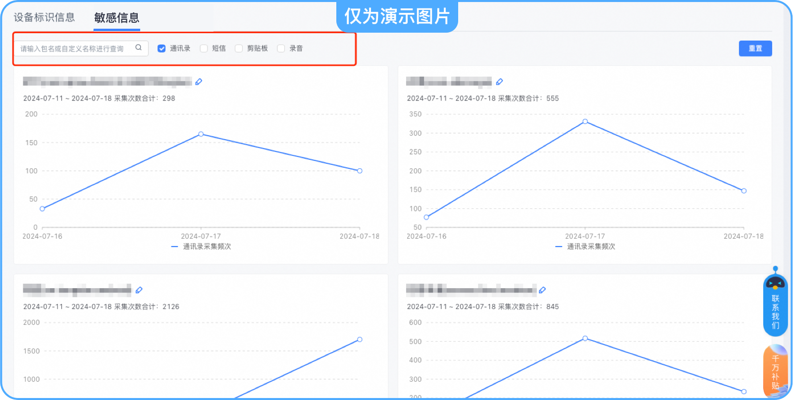Select the peak data point in 845 chart
This screenshot has height=400, width=793.
585,339
